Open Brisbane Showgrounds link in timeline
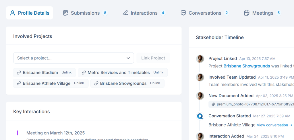Image resolution: width=294 pixels, height=140 pixels. tap(247, 66)
